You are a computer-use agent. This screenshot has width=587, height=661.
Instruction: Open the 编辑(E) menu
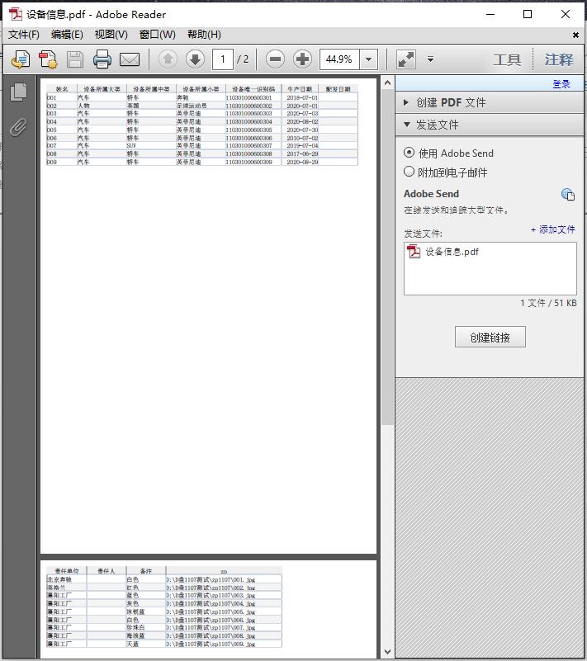pos(67,35)
